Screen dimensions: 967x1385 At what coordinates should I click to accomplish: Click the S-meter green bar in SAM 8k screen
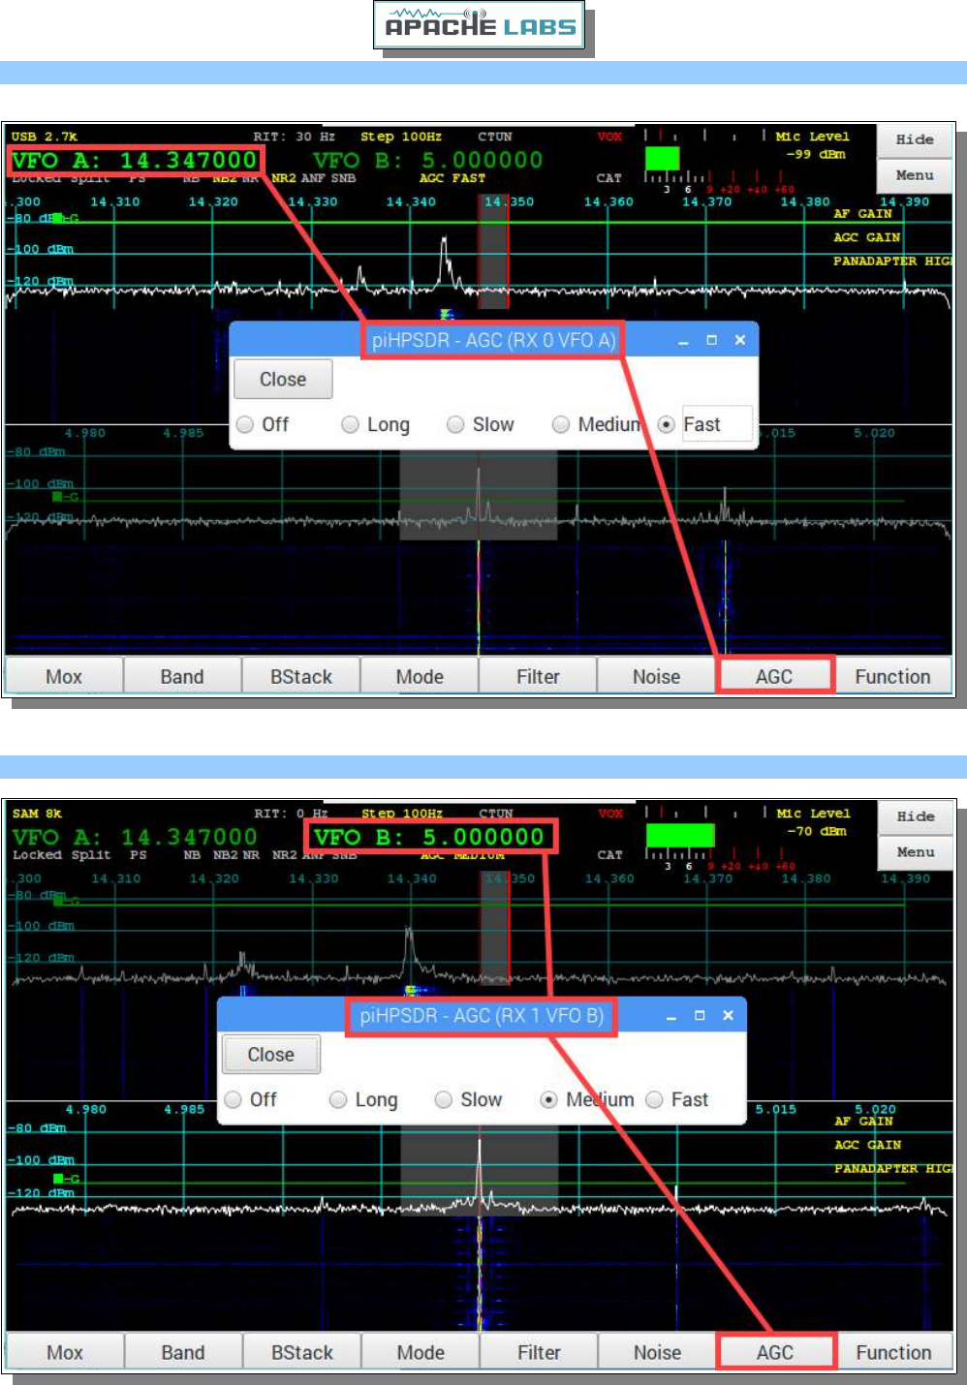click(x=680, y=835)
